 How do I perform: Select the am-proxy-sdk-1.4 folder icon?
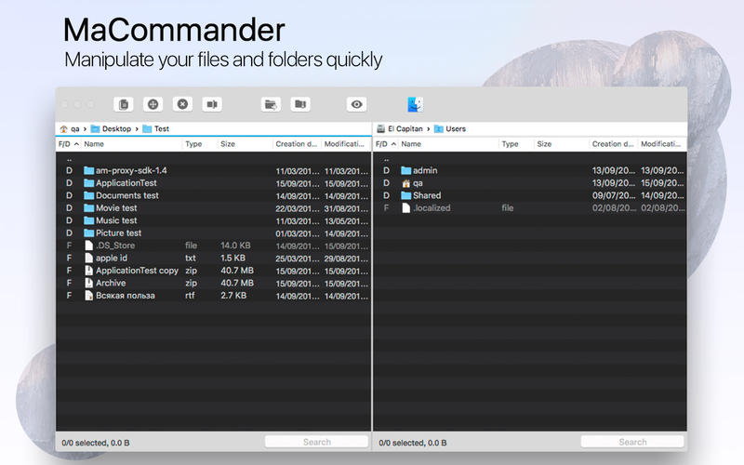pos(88,170)
